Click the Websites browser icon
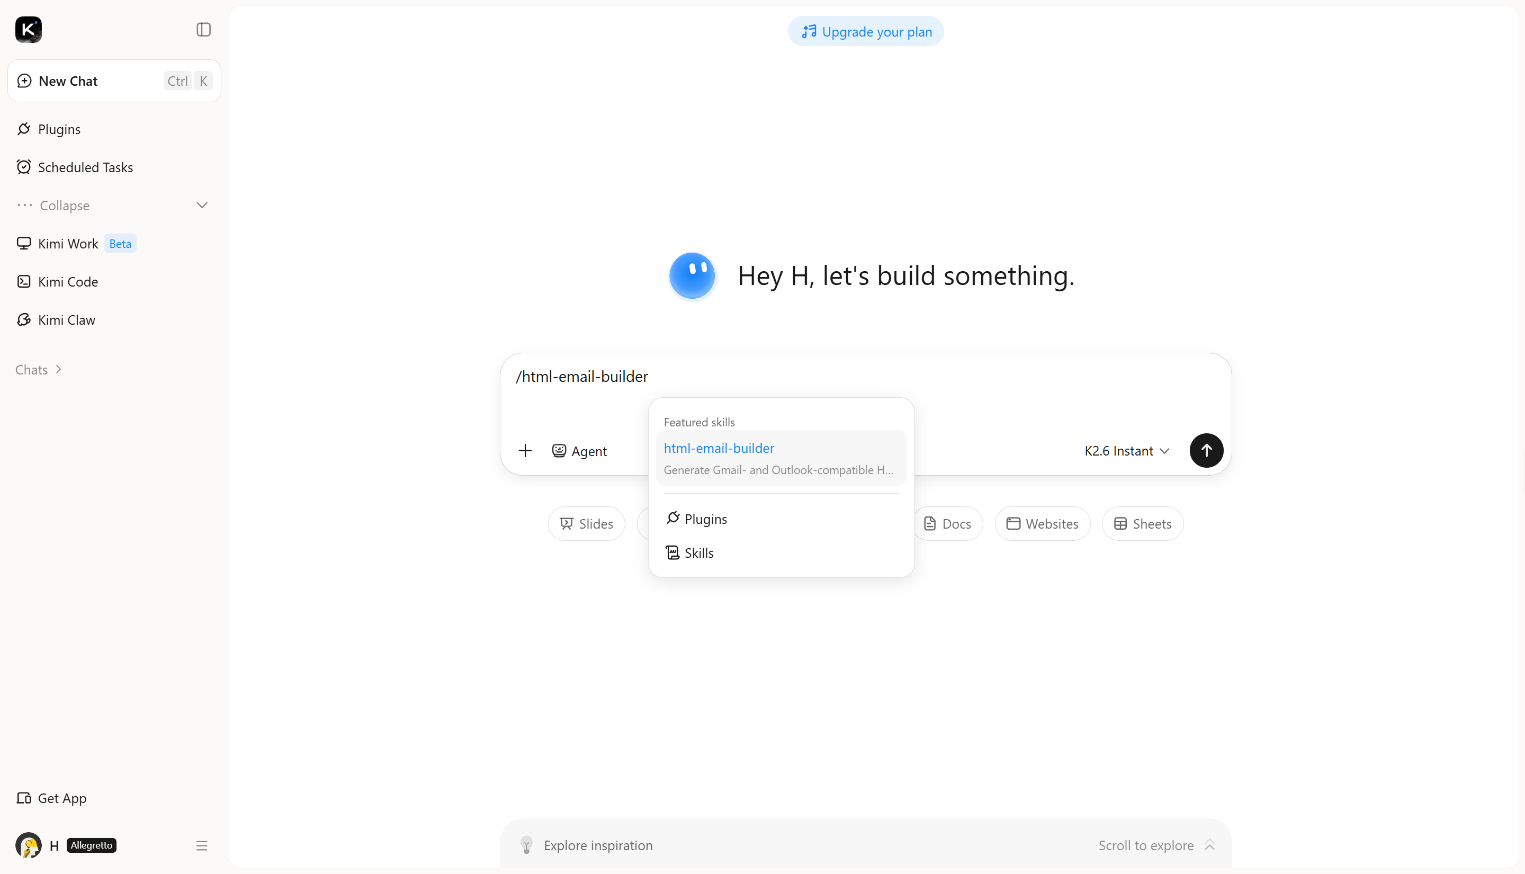1525x874 pixels. click(x=1013, y=524)
